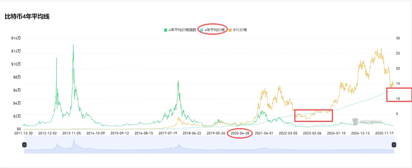
Task: Click the $0 left axis label
Action: coord(18,129)
